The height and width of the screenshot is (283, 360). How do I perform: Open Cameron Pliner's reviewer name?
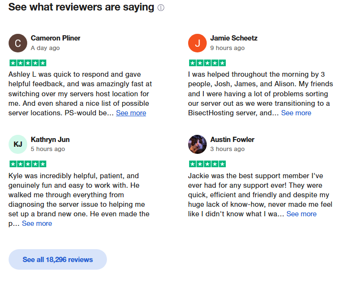pyautogui.click(x=55, y=38)
